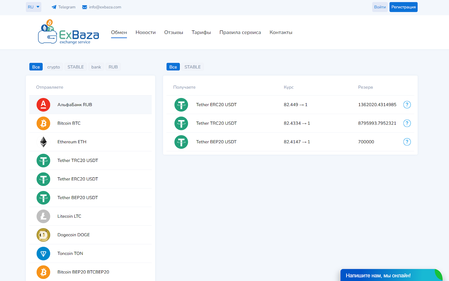Open the Обмен menu item
The width and height of the screenshot is (449, 281).
click(x=119, y=32)
